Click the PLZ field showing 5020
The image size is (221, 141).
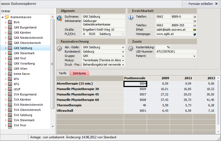coord(93,34)
